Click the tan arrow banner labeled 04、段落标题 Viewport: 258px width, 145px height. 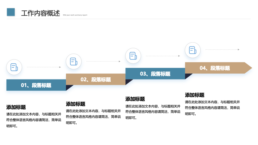click(x=215, y=68)
